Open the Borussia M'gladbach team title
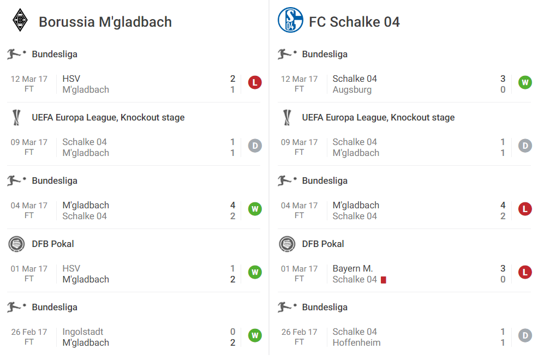 [x=105, y=22]
